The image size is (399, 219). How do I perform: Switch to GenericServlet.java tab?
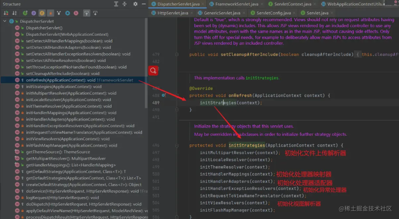click(x=222, y=13)
